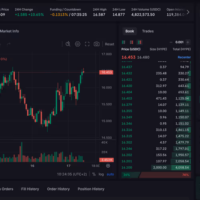The image size is (200, 200).
Task: Select bid price 16.403 in order book
Action: coord(127,98)
